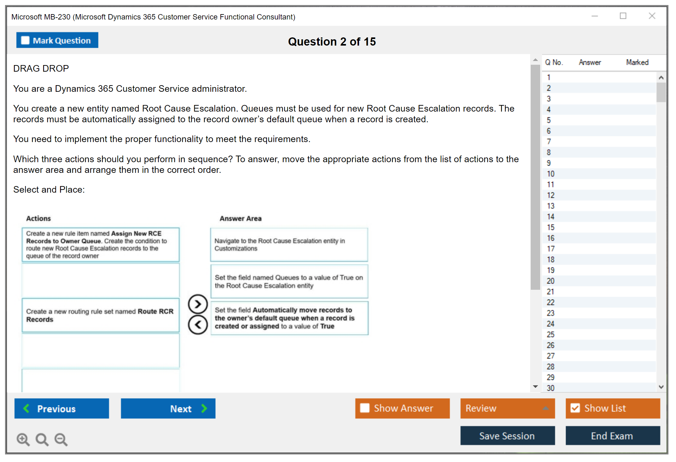Image resolution: width=676 pixels, height=462 pixels.
Task: Click scroll down arrow of question pane
Action: (x=535, y=387)
